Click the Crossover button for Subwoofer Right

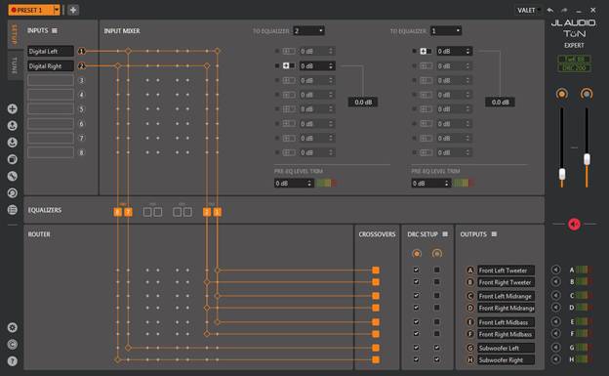(x=376, y=359)
